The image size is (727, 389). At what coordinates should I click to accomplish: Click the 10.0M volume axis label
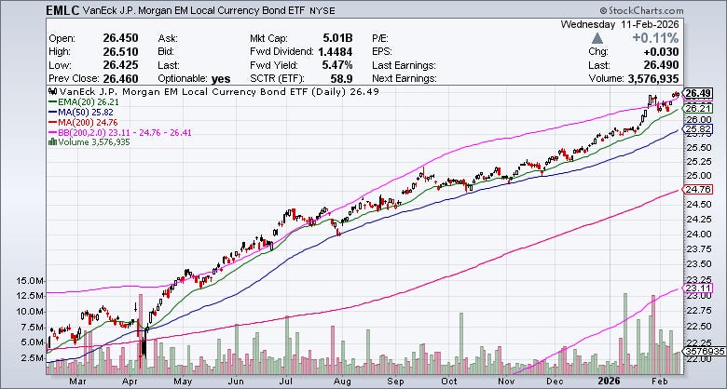pos(31,311)
